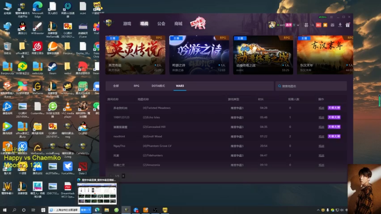Click the red 99+ notification badge

[318, 25]
